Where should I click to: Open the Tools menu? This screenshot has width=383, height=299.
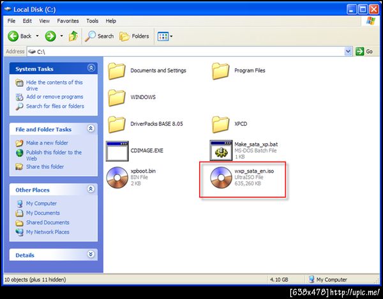[93, 21]
